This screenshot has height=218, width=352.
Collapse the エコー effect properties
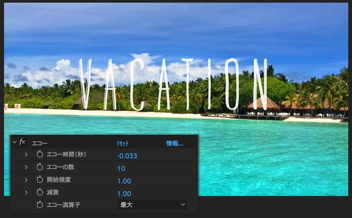tap(15, 142)
